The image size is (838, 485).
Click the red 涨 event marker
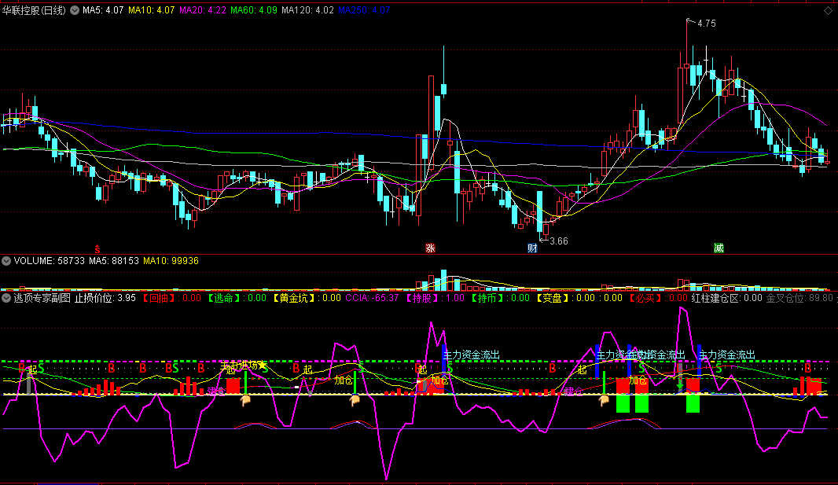pos(430,248)
